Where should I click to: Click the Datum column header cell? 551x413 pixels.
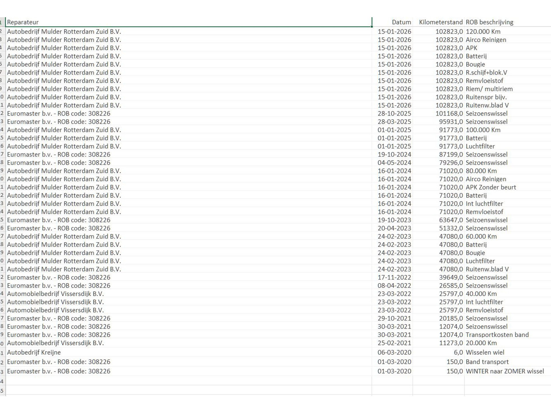tap(401, 22)
